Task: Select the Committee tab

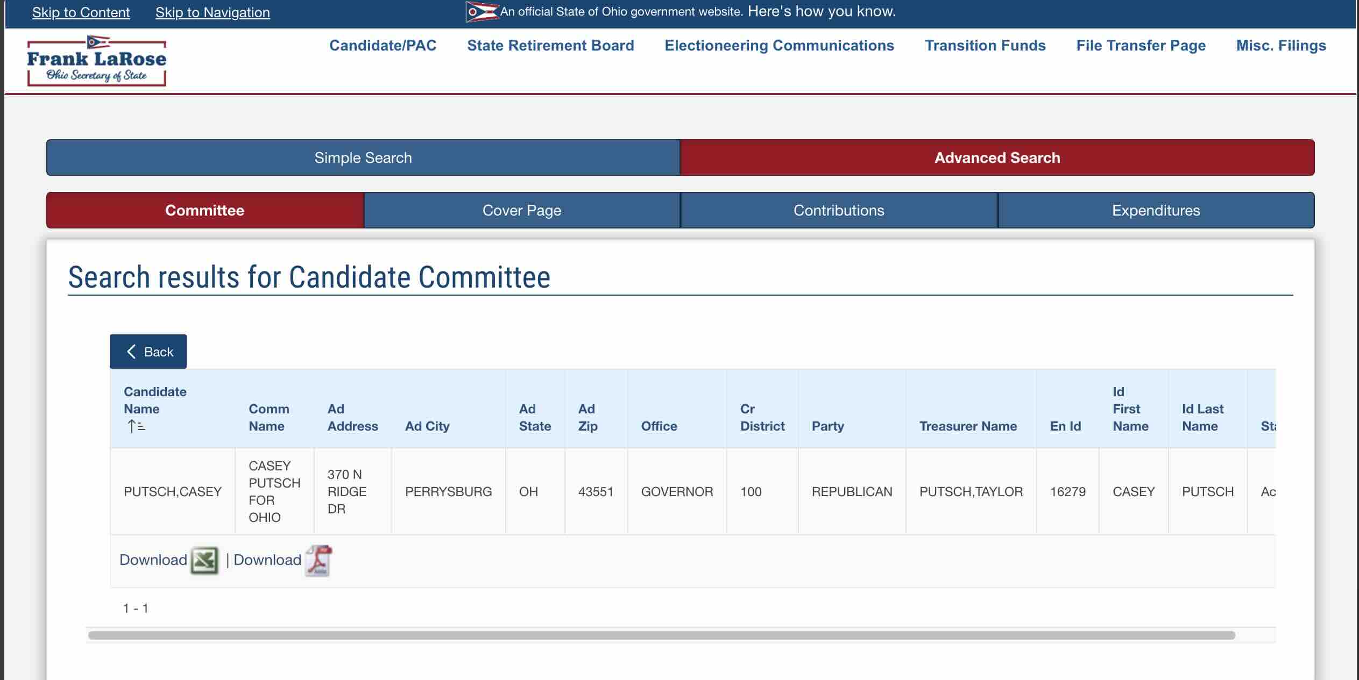Action: pos(205,210)
